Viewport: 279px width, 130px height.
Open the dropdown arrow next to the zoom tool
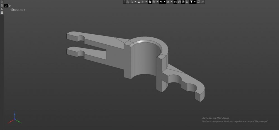coord(135,2)
